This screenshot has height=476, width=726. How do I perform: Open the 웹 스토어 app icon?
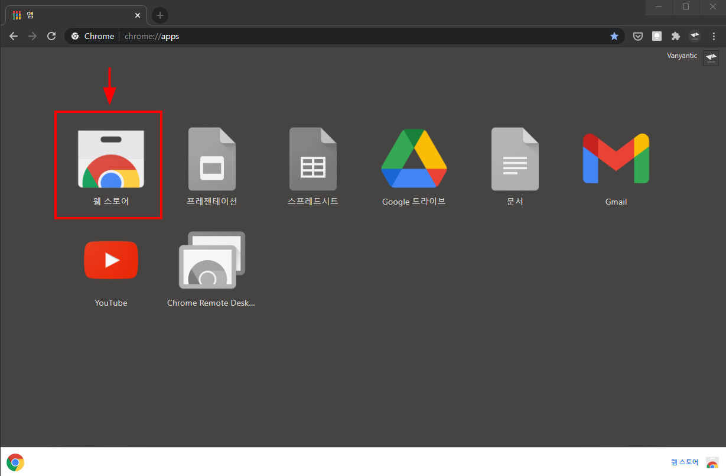point(110,159)
